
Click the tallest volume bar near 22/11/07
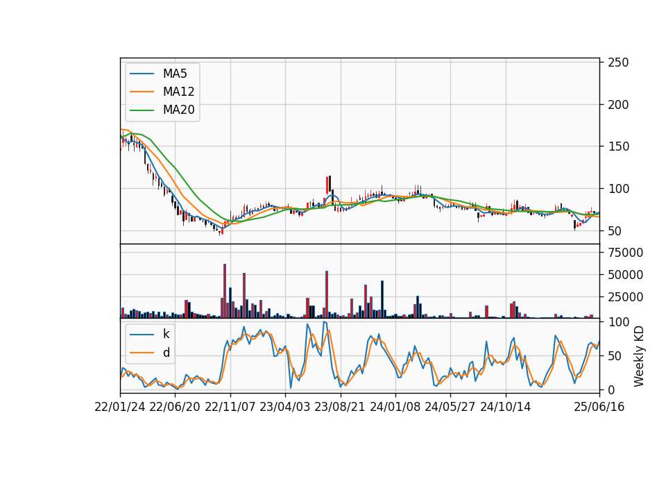225,291
